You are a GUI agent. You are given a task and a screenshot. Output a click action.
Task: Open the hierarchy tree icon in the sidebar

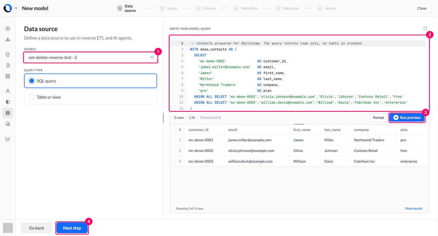(x=8, y=40)
